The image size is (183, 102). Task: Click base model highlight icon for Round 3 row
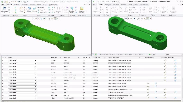(156, 86)
